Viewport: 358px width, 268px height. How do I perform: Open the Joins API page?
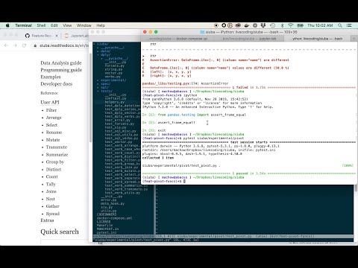51,191
